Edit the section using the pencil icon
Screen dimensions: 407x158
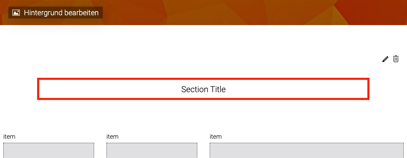pyautogui.click(x=385, y=59)
